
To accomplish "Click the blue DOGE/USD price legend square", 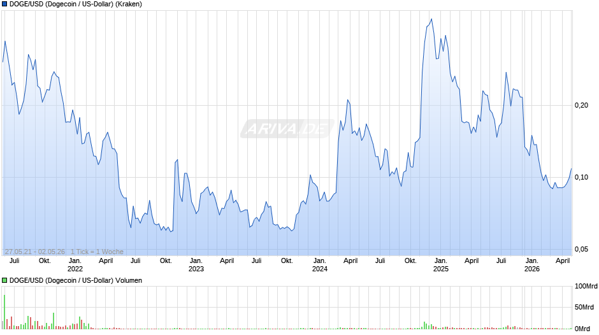I will (x=4, y=4).
